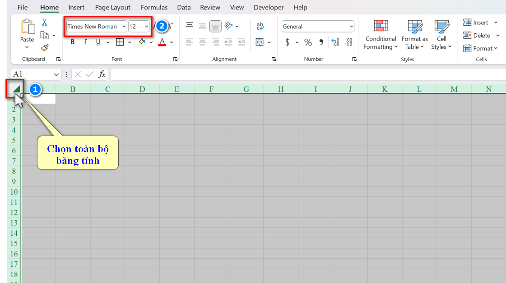Screen dimensions: 506x283
Task: Click the Cut scissors icon
Action: (x=44, y=23)
